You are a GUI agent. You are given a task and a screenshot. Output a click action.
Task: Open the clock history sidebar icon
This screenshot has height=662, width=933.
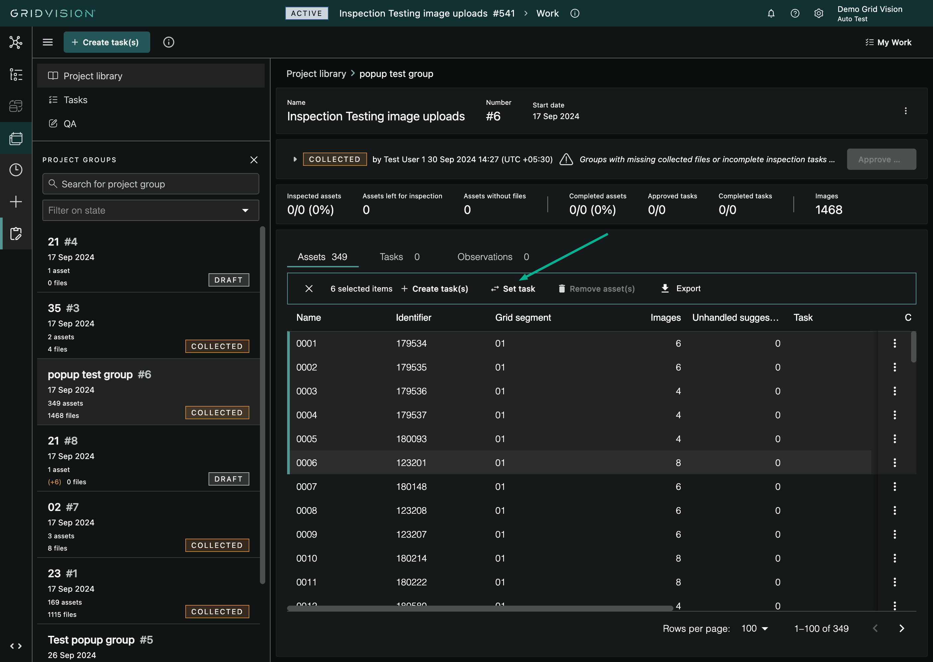[16, 170]
